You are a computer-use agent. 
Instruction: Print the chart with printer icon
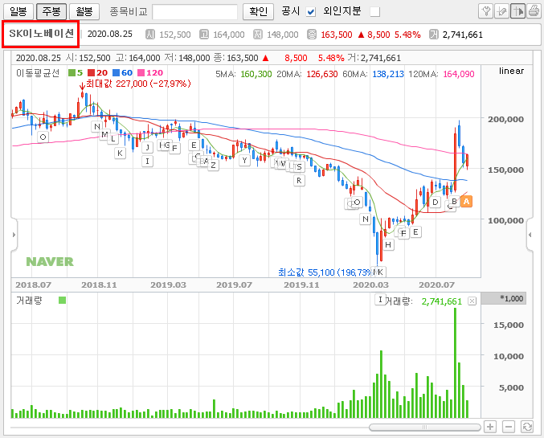(534, 11)
